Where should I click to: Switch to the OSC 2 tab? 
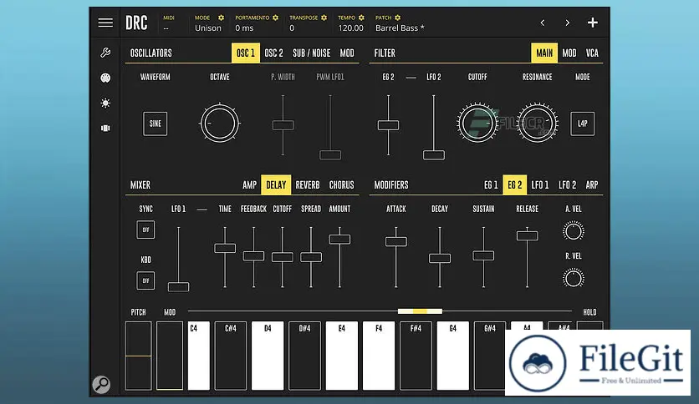click(x=273, y=53)
